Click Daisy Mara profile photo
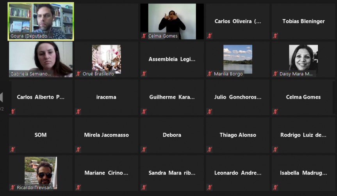This screenshot has height=196, width=337. click(x=303, y=58)
